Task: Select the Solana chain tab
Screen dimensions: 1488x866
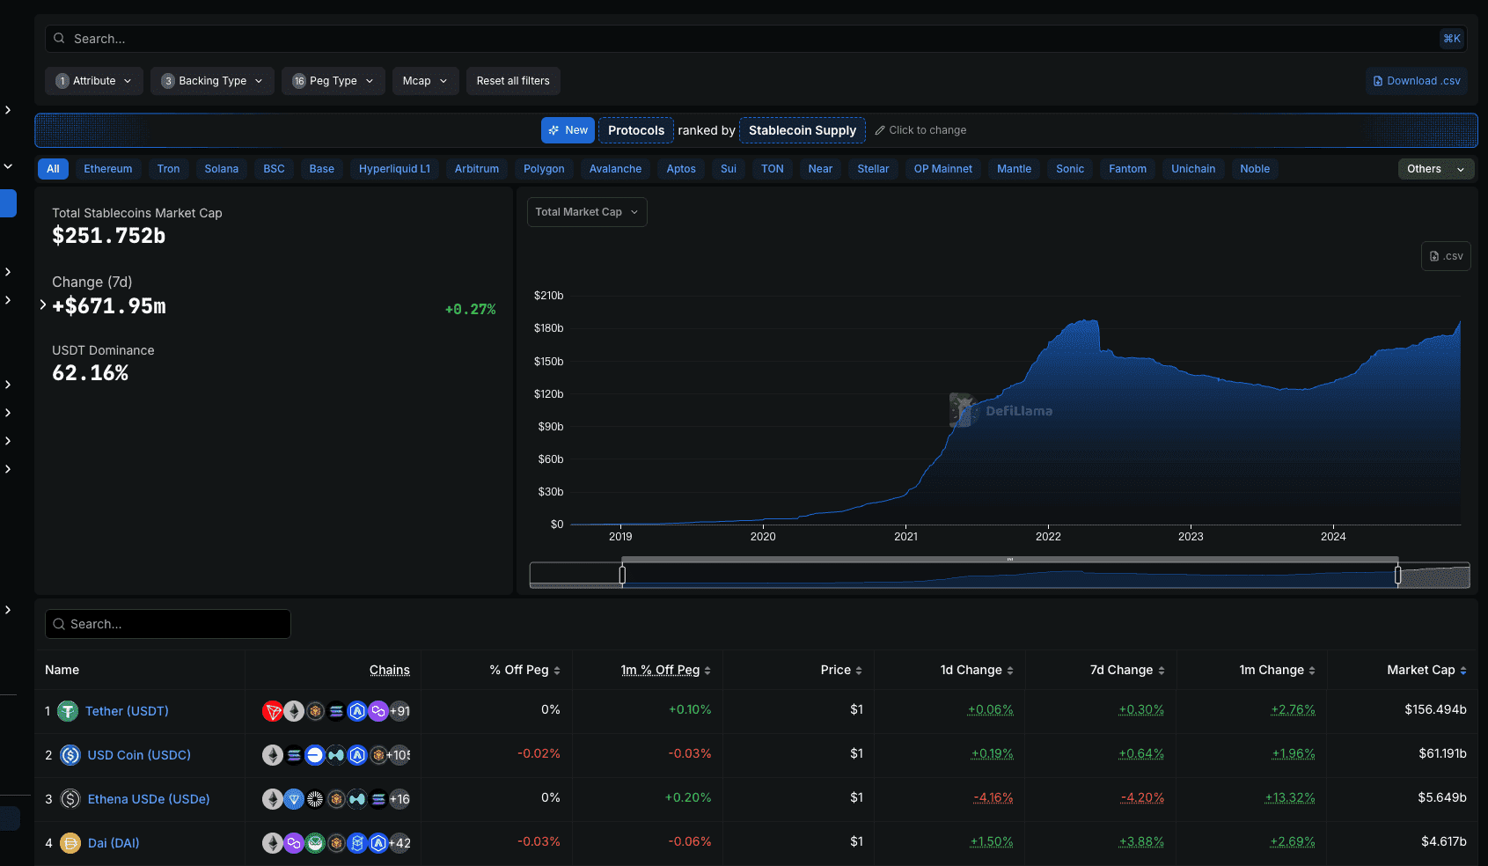Action: [222, 169]
